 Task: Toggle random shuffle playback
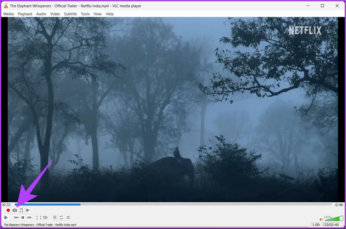tap(68, 218)
